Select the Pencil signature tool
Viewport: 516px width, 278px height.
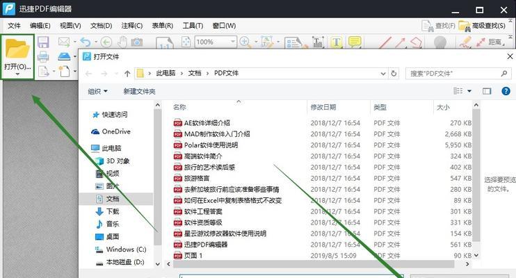point(465,42)
